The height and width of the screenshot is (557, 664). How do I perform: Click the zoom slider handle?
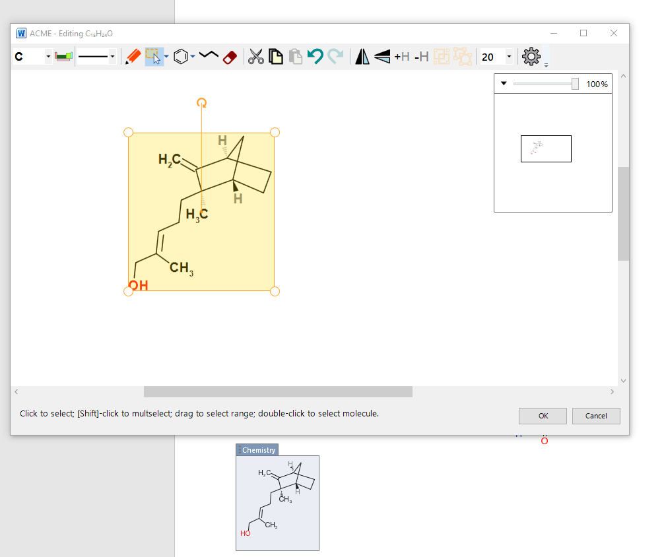[x=575, y=84]
